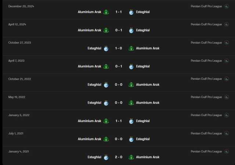Image resolution: width=235 pixels, height=165 pixels.
Task: Select Esteghlal team name in April 7, 2023 match
Action: click(x=143, y=66)
